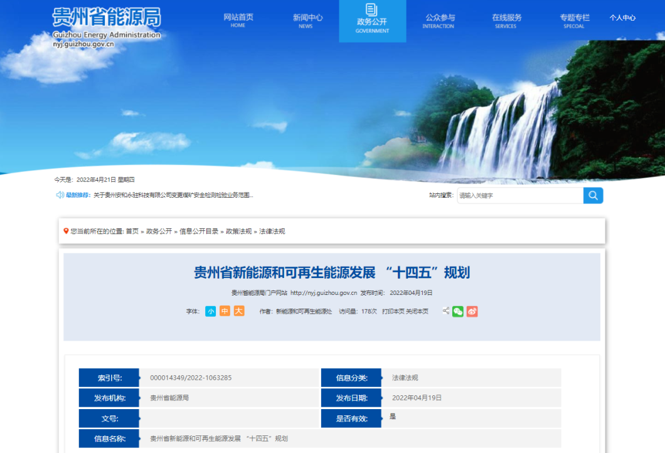This screenshot has height=453, width=665.
Task: Open 公众参与 INTERACTION menu
Action: click(x=439, y=21)
